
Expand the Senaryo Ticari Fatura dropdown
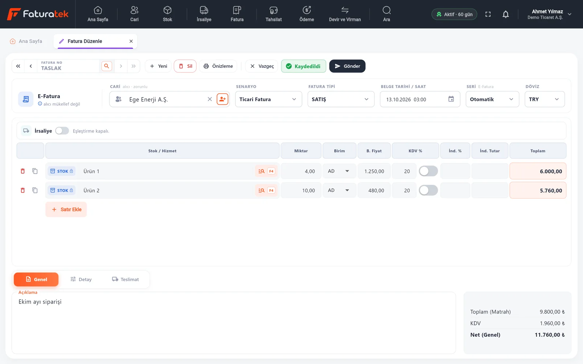269,99
